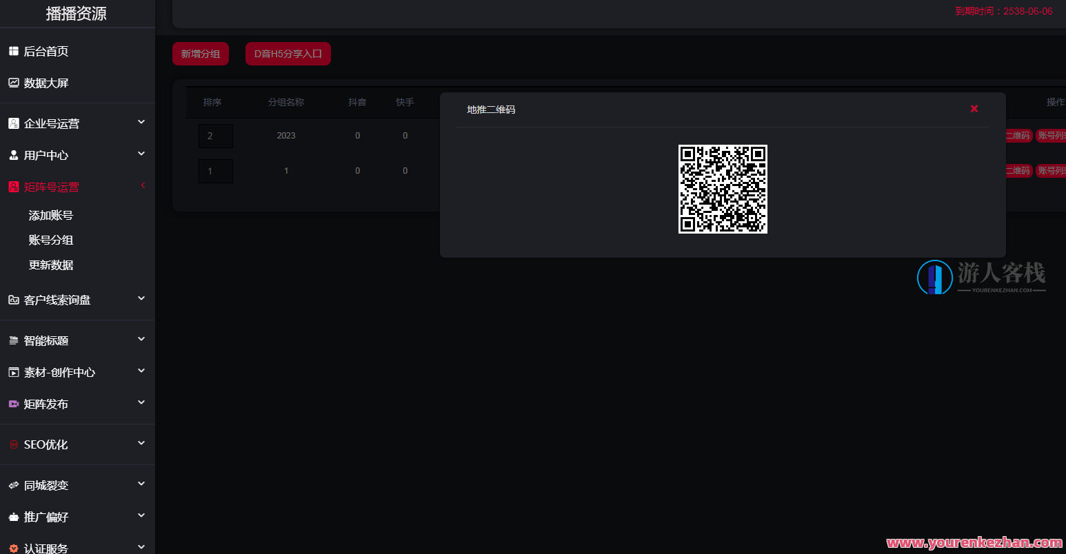This screenshot has height=554, width=1066.
Task: Click the sort input showing 2
Action: pos(216,135)
